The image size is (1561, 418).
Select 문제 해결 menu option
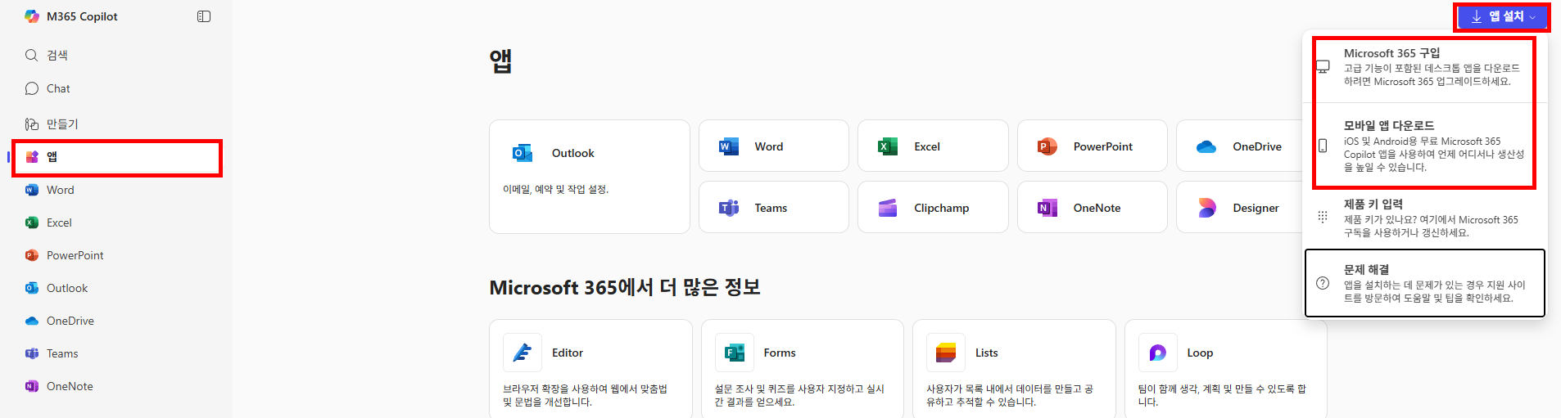(x=1425, y=283)
